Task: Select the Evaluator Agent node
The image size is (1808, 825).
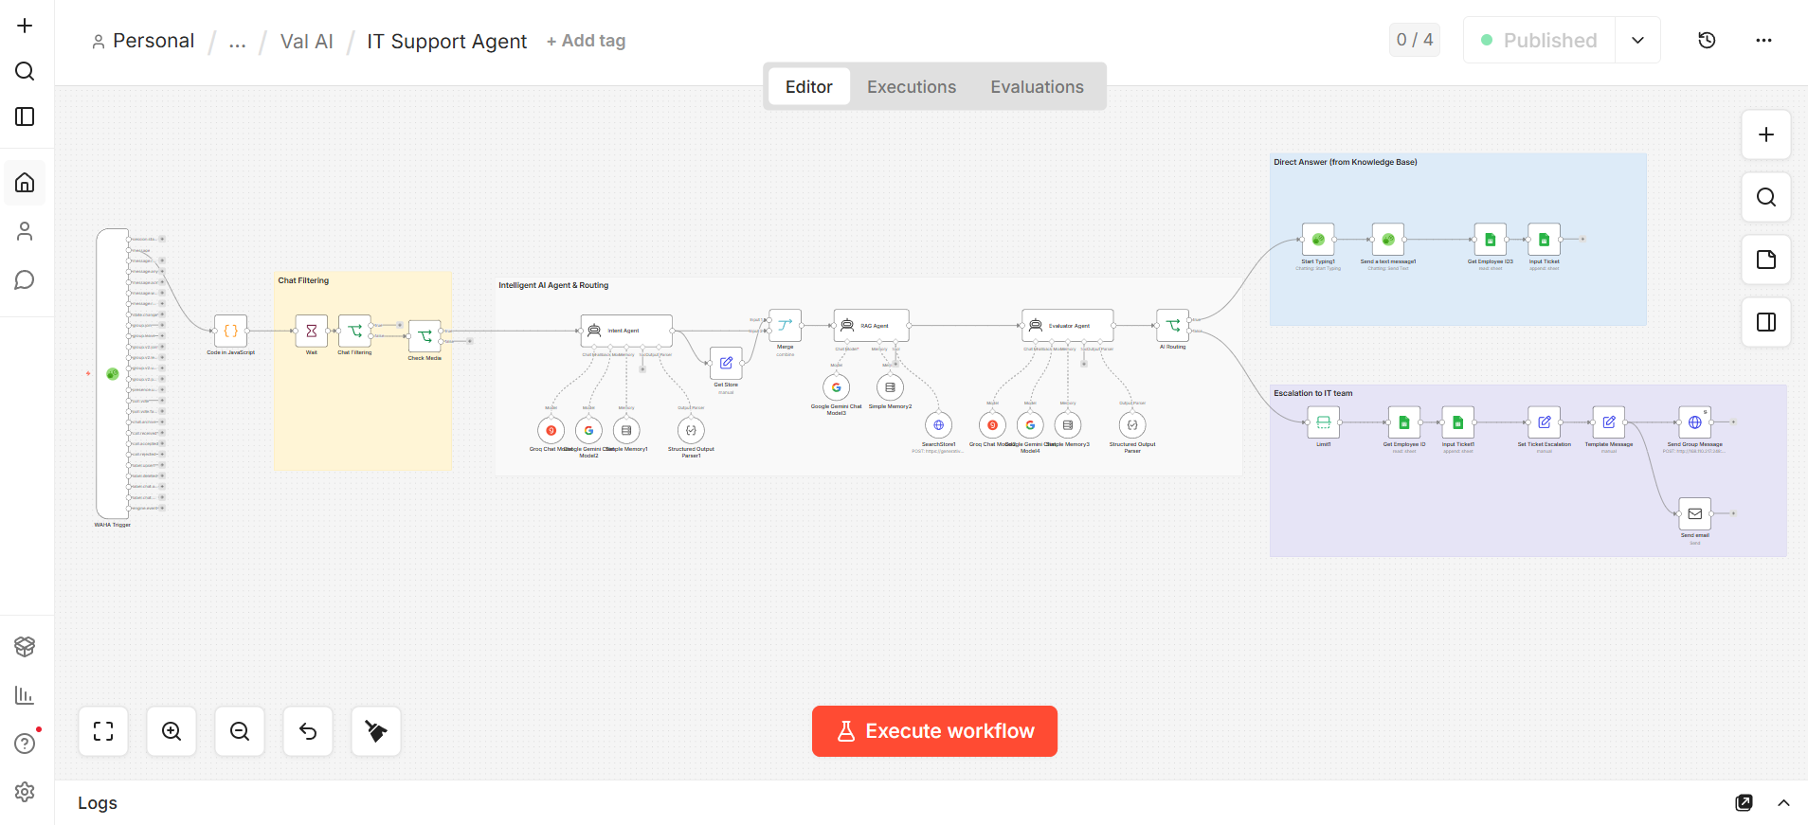Action: pos(1067,325)
